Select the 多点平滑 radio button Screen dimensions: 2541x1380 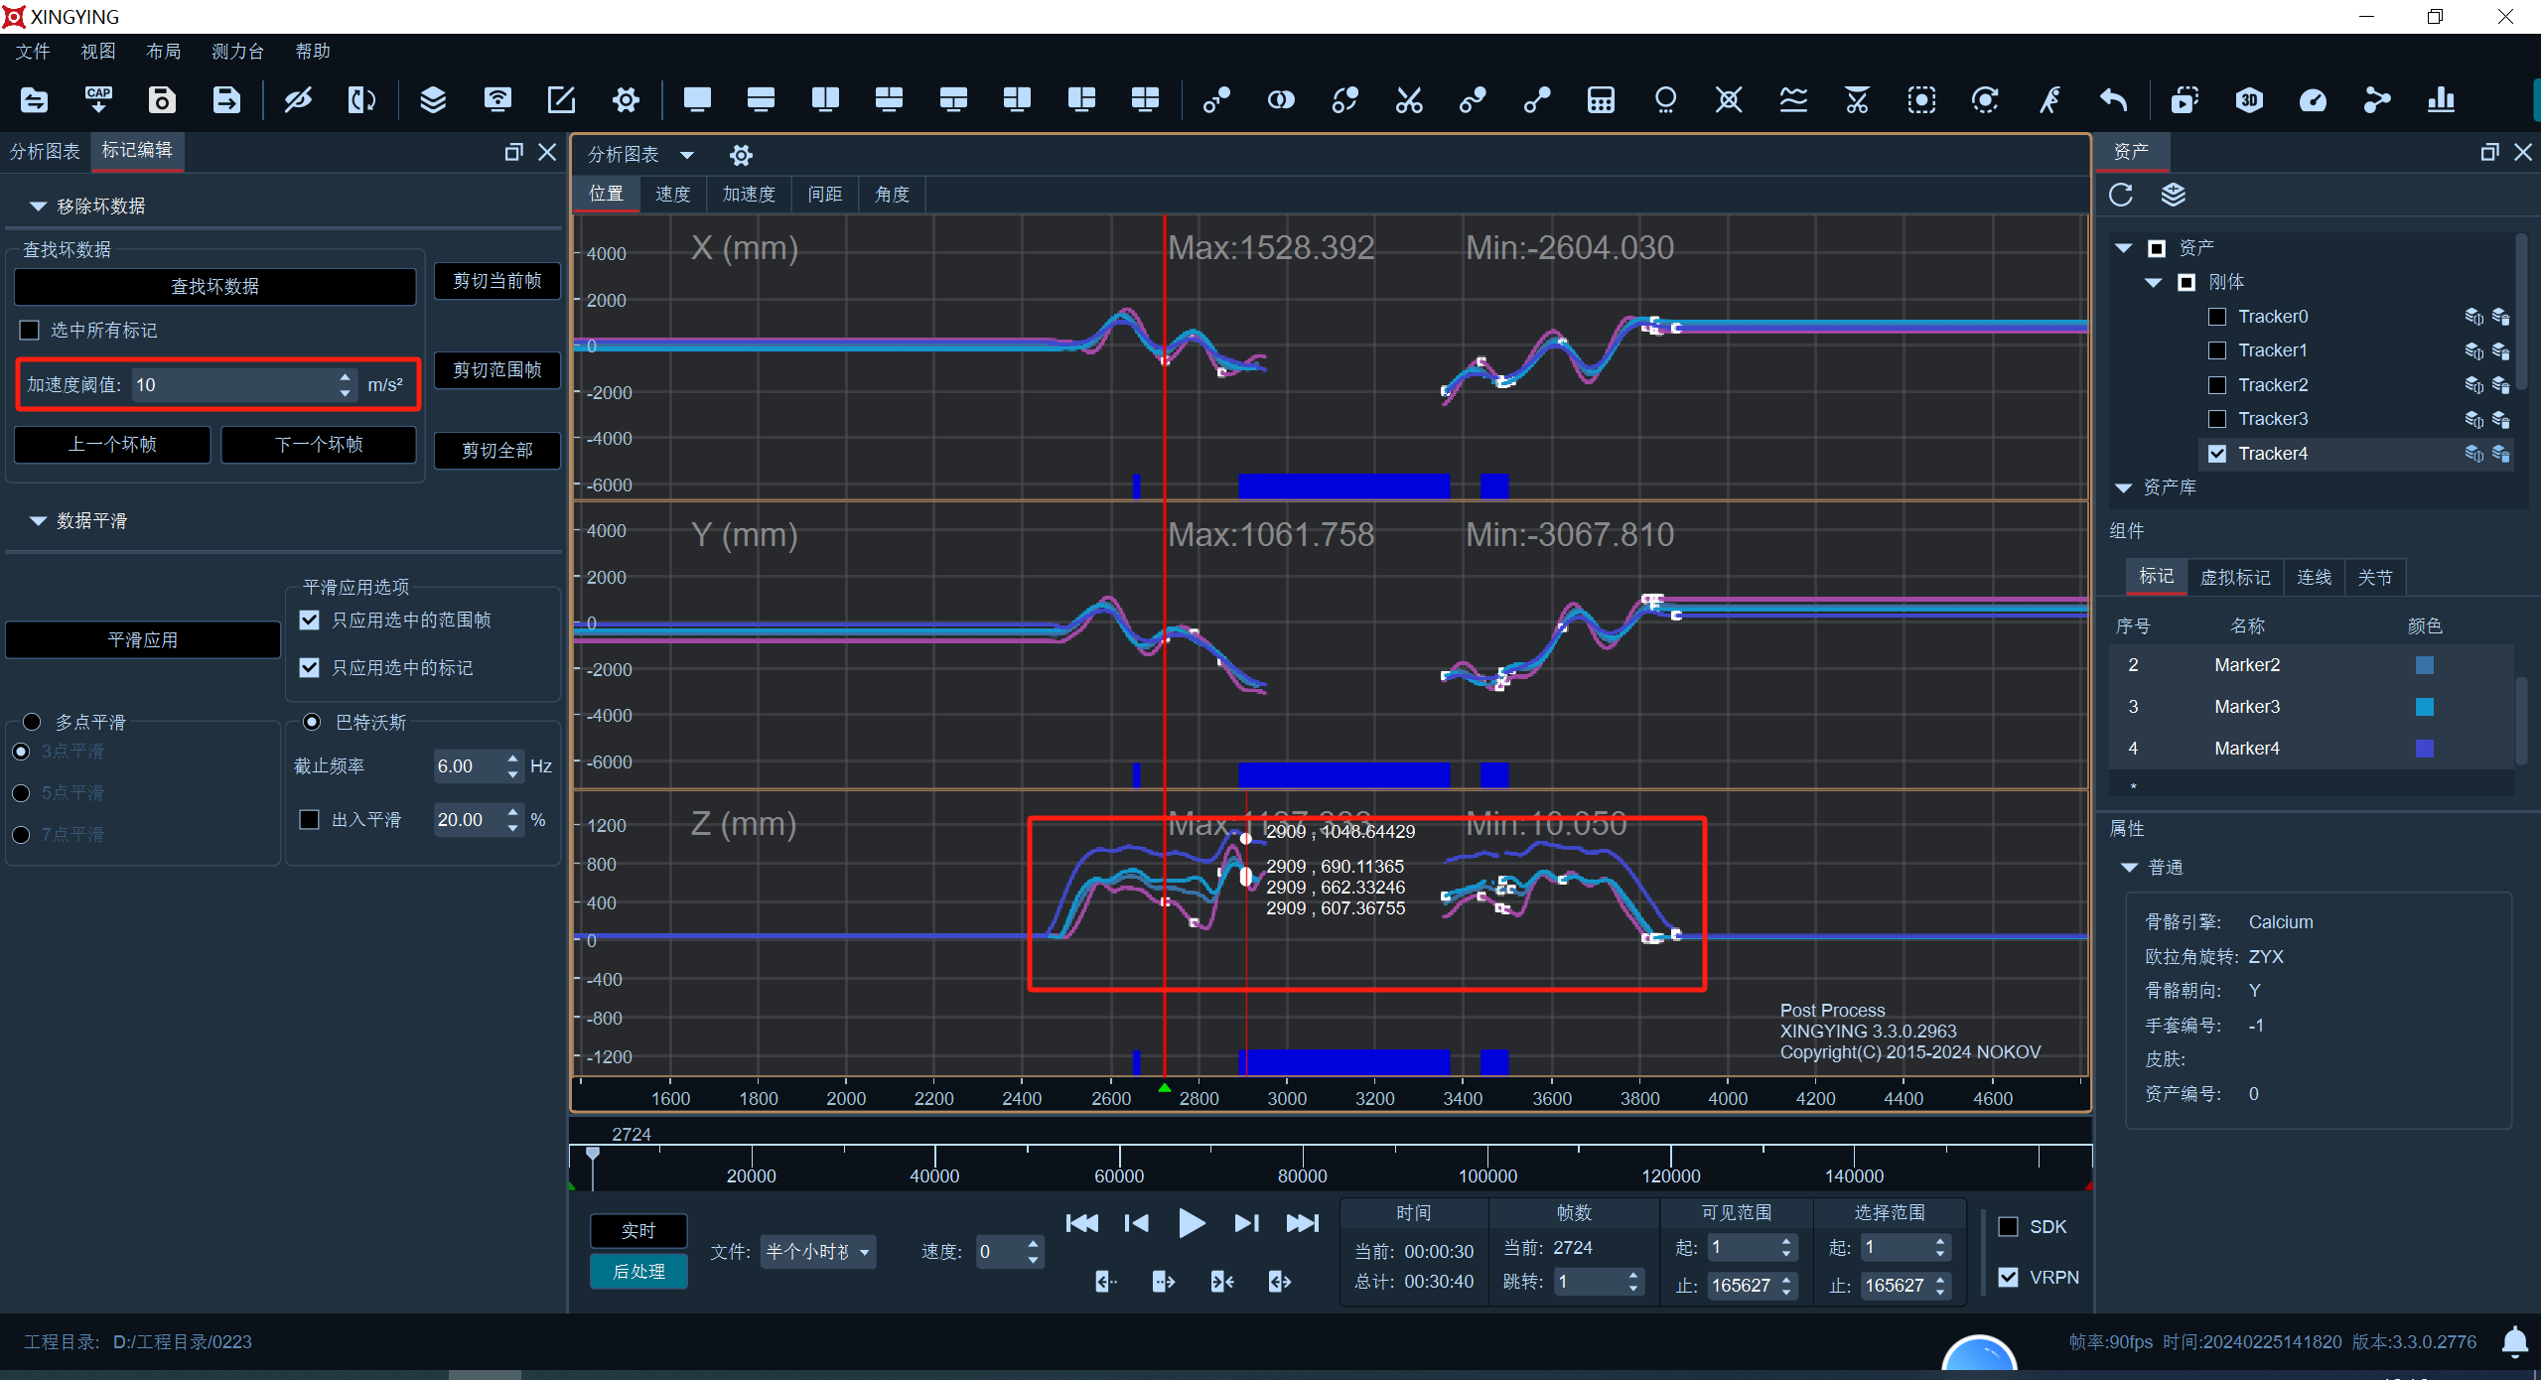pos(32,722)
